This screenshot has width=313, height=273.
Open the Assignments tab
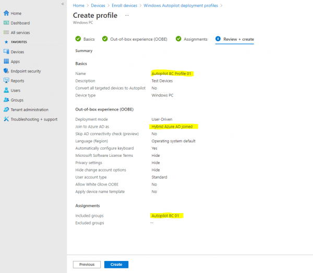click(x=191, y=39)
